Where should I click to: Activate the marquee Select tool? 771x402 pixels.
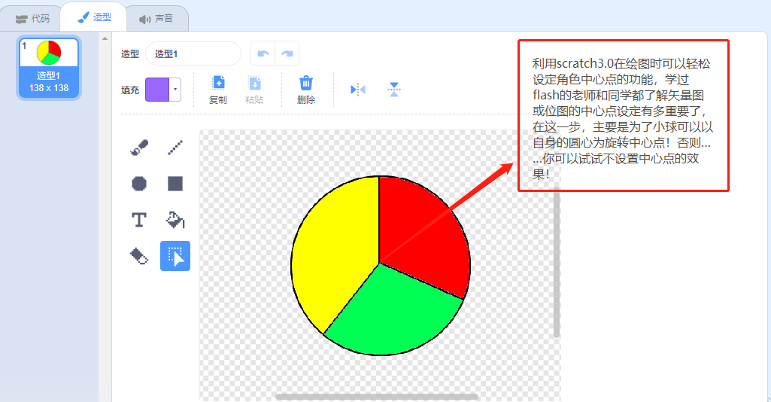pos(175,256)
